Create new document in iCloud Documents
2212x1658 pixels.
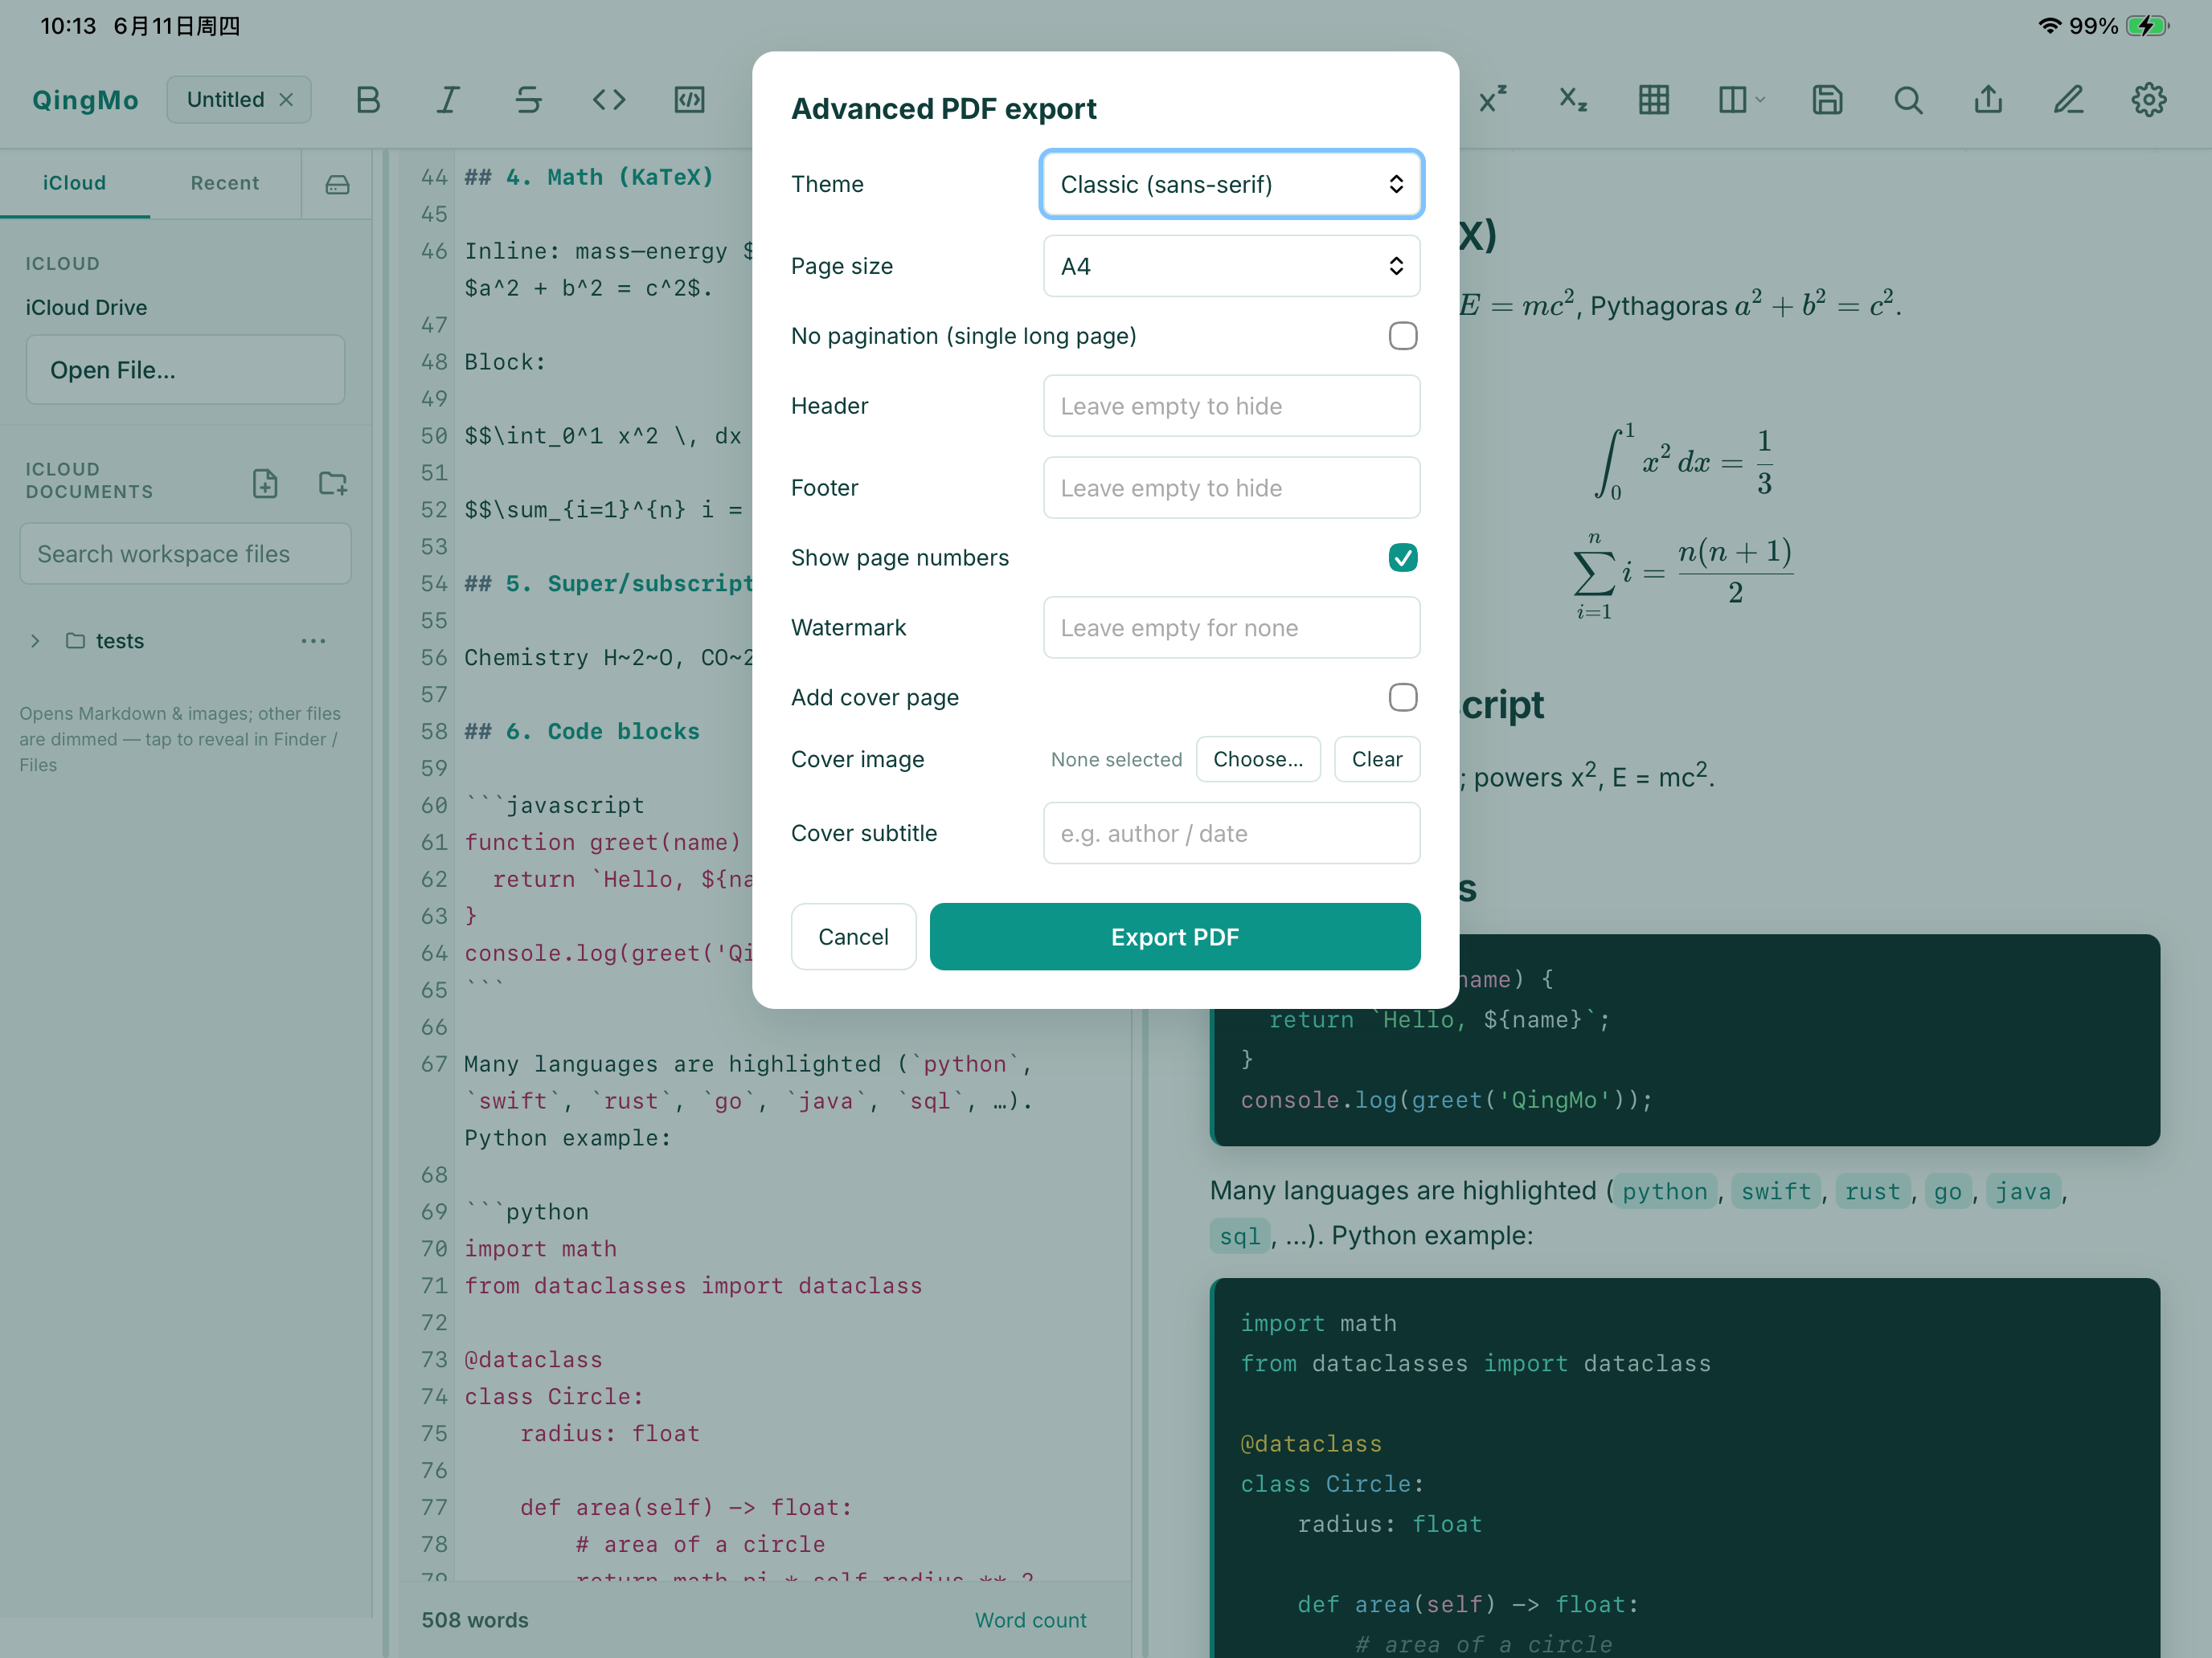[x=265, y=484]
